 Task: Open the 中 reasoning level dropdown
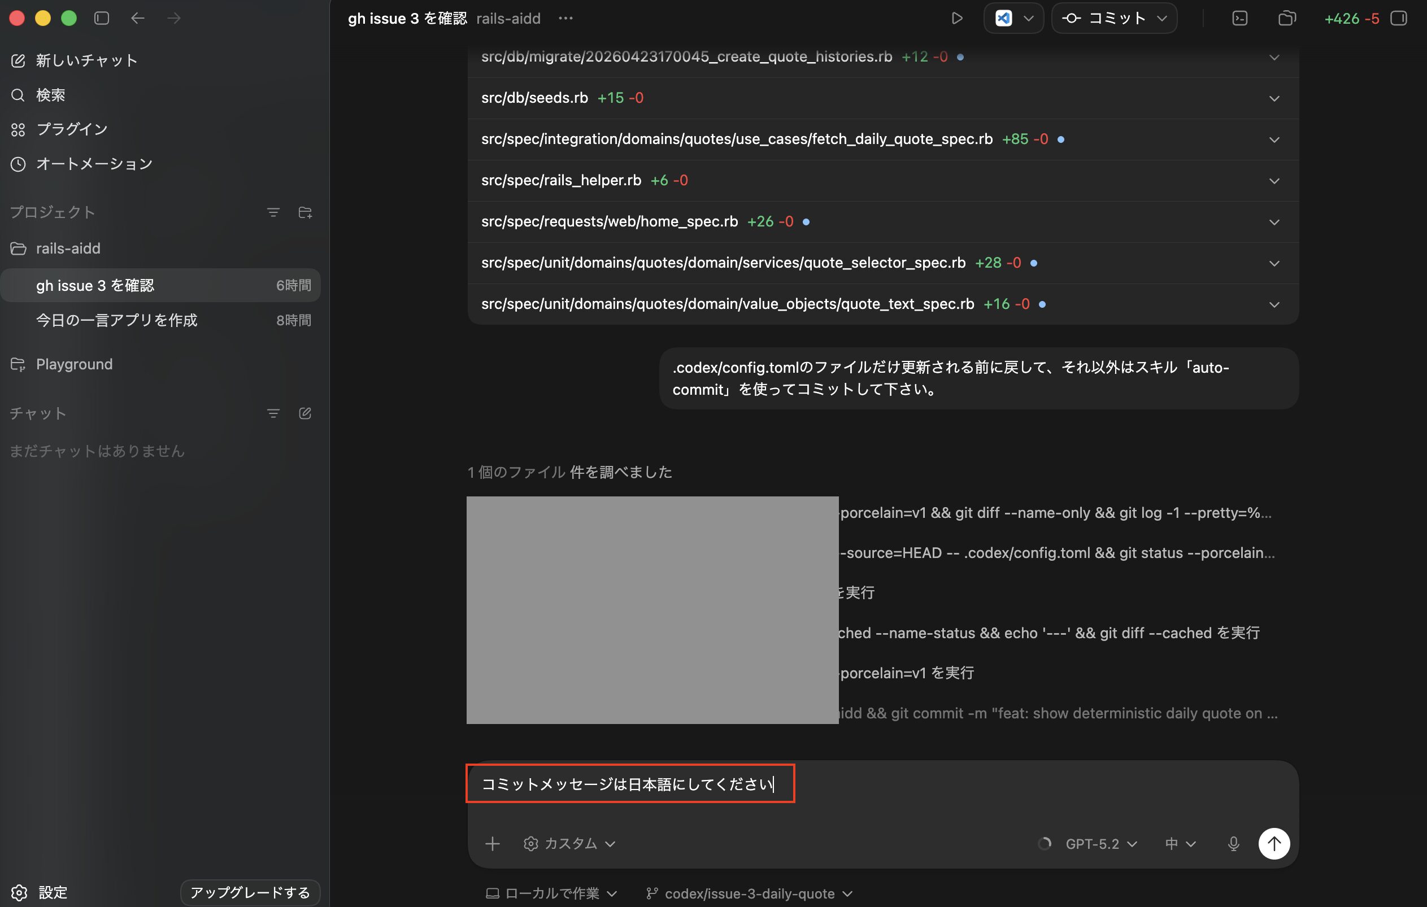(x=1180, y=844)
